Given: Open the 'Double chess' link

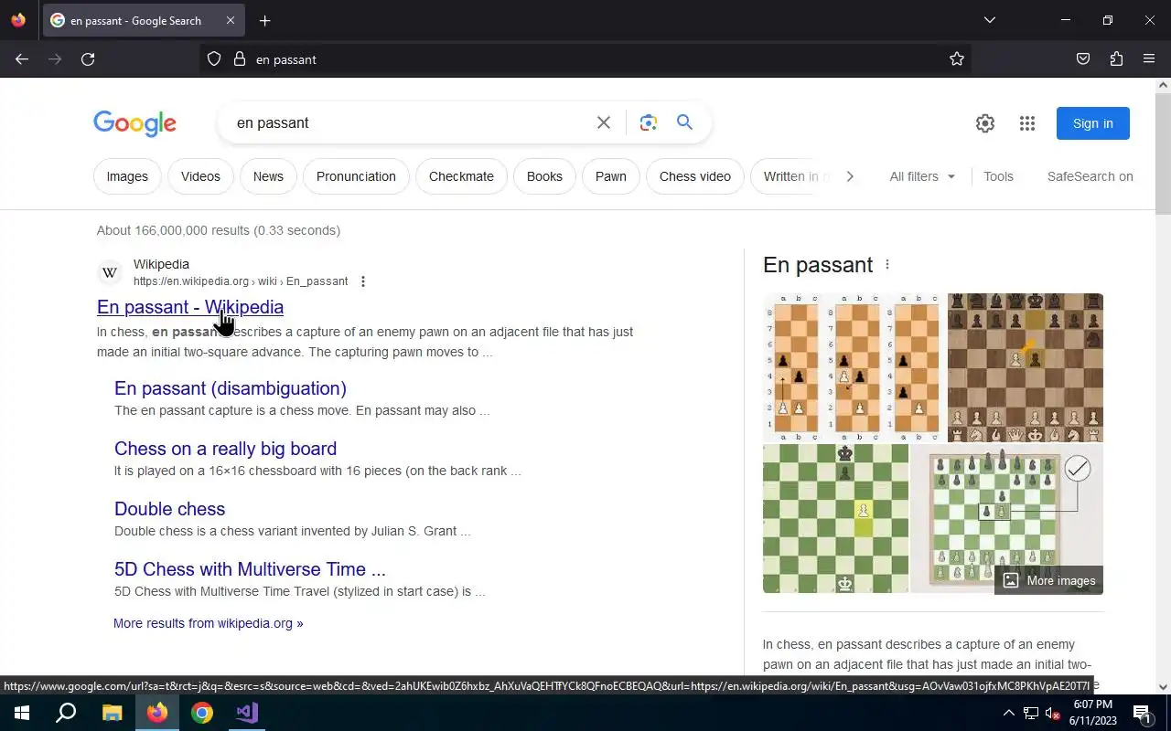Looking at the screenshot, I should click(169, 509).
